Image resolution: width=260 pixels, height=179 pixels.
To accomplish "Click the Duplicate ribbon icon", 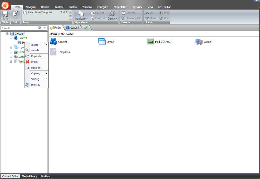I will pyautogui.click(x=81, y=13).
